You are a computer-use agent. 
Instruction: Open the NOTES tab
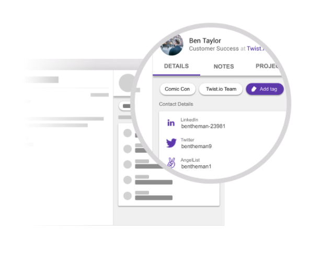224,66
